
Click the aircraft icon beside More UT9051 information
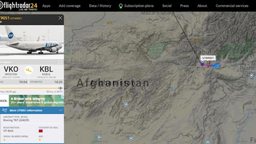(x=4, y=110)
